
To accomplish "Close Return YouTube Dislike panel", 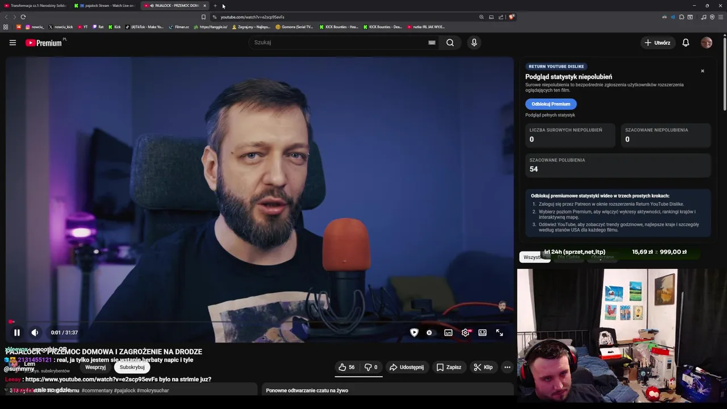I will coord(703,71).
